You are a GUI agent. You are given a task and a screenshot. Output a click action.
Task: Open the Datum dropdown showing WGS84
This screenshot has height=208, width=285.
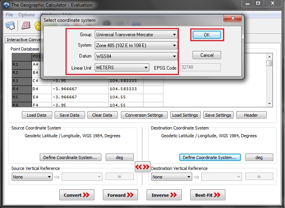pyautogui.click(x=136, y=56)
